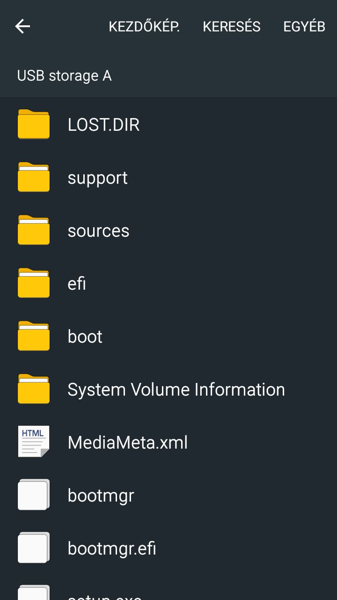Viewport: 337px width, 600px height.
Task: Open the efi folder icon
Action: coord(34,283)
